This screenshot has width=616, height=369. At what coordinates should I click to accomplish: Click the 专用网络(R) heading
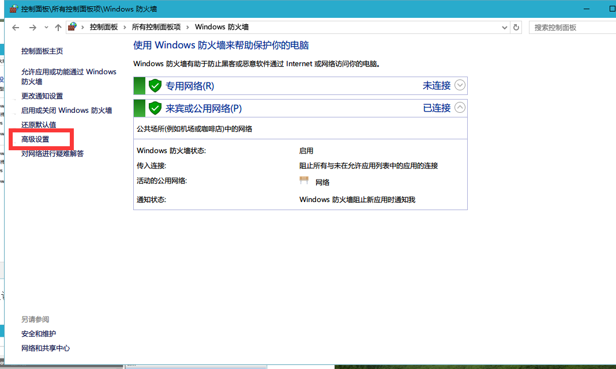(x=190, y=86)
